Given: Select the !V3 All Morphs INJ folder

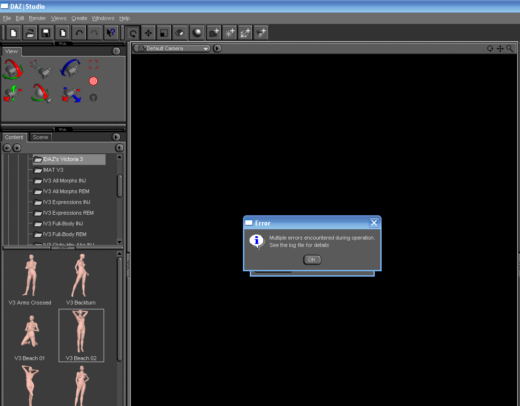Looking at the screenshot, I should 60,181.
